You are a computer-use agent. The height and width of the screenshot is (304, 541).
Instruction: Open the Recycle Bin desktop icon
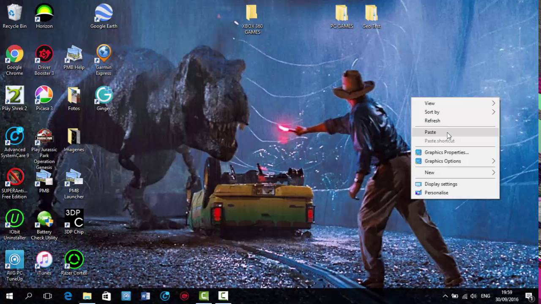(14, 16)
